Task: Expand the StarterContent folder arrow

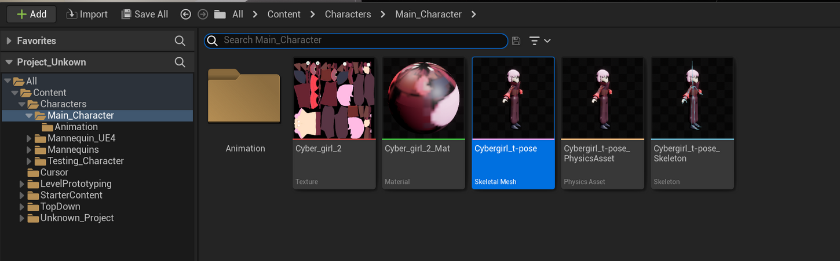Action: coord(22,195)
